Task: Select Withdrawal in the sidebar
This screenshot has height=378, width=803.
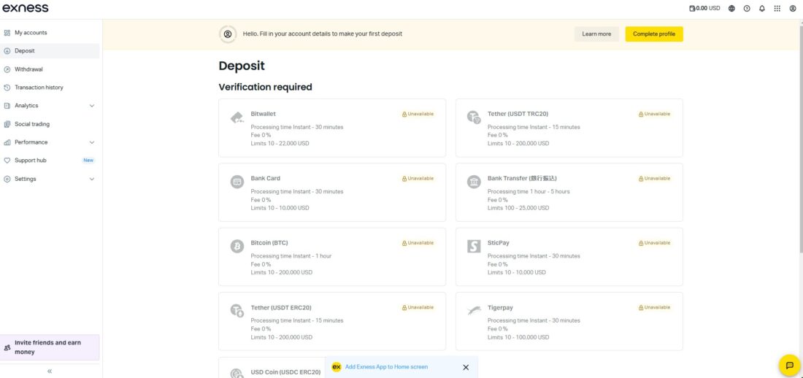Action: pos(28,69)
